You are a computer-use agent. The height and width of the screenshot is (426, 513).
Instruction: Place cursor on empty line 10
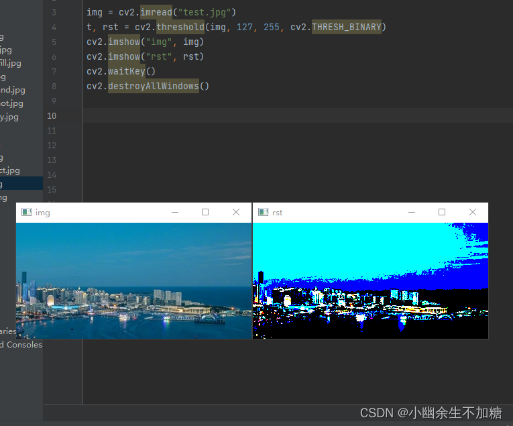298,115
